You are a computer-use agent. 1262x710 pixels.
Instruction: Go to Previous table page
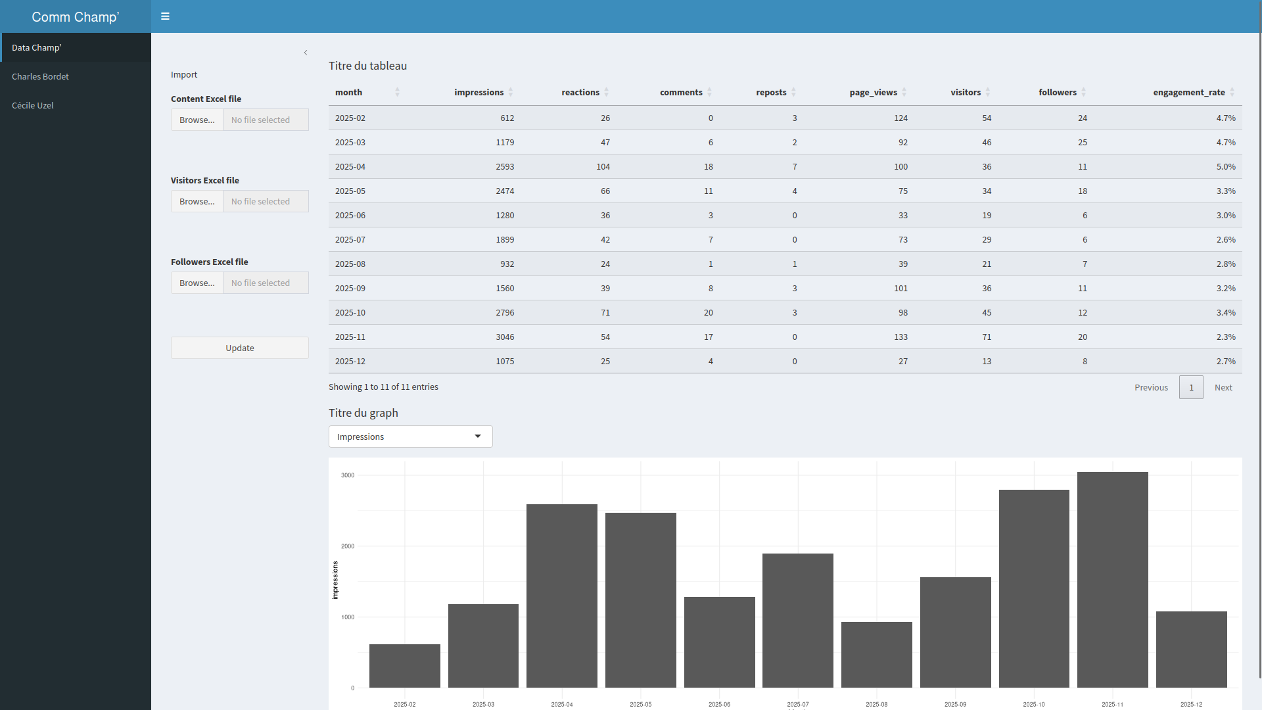click(1151, 387)
